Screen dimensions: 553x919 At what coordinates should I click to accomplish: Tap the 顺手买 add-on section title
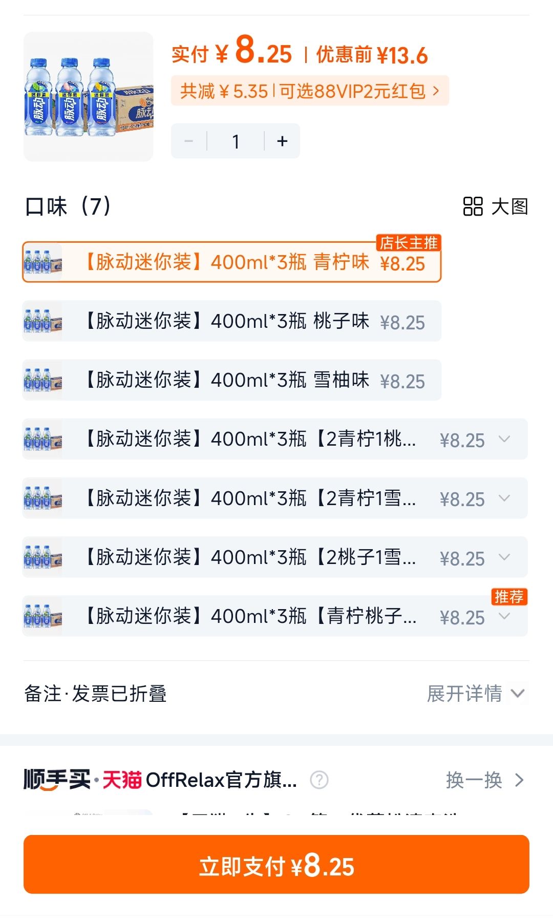[x=57, y=780]
